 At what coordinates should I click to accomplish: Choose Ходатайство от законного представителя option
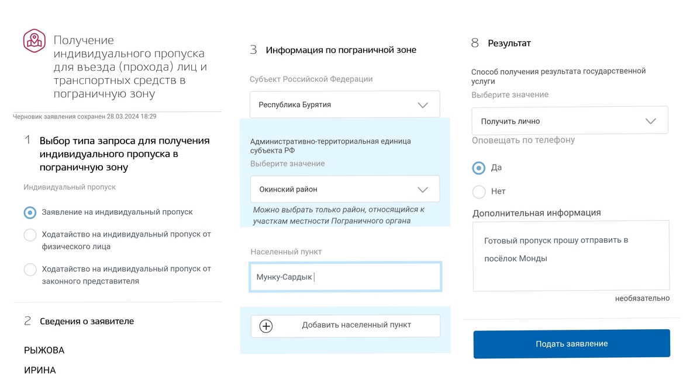point(30,269)
